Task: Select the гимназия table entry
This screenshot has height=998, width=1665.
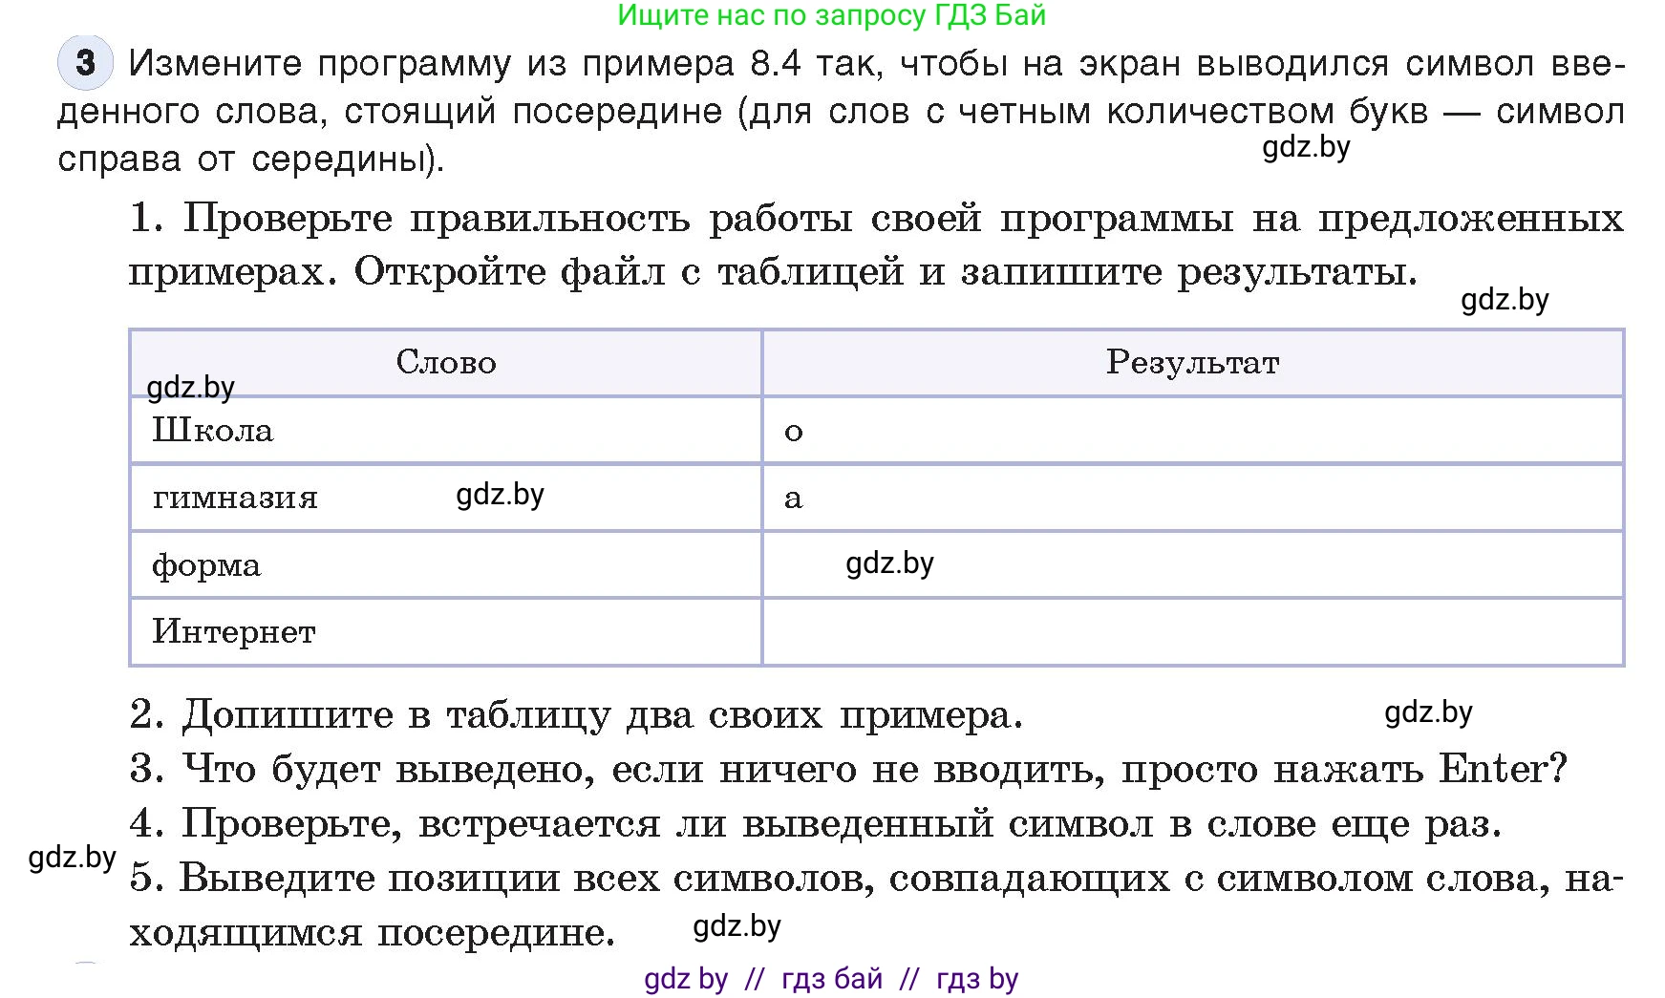Action: coord(235,496)
